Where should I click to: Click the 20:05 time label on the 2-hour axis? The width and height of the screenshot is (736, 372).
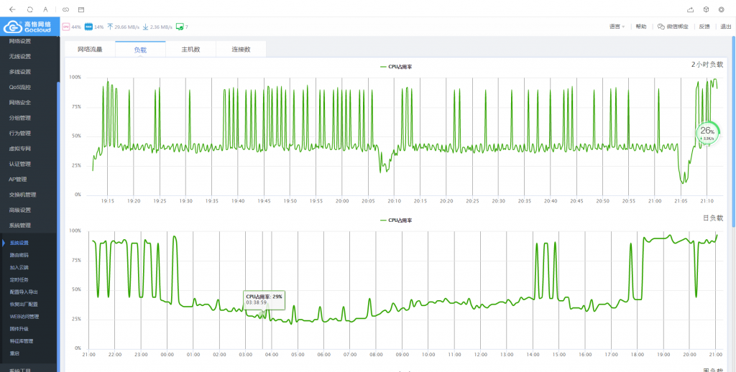click(x=369, y=201)
